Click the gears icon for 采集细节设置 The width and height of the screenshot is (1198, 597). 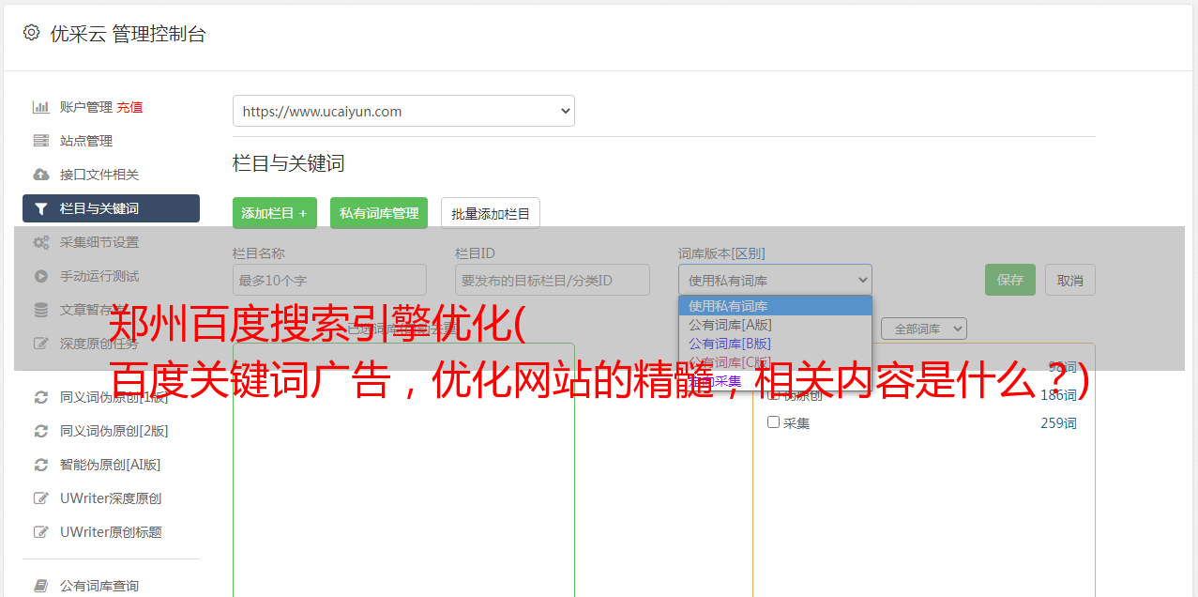[x=41, y=242]
